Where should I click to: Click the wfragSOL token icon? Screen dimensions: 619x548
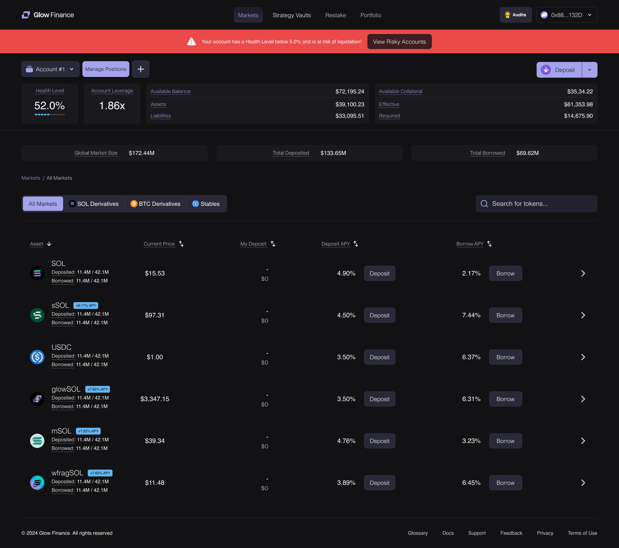37,483
